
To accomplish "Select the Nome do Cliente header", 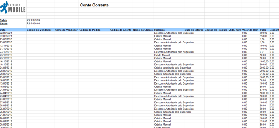I will click(x=143, y=30).
